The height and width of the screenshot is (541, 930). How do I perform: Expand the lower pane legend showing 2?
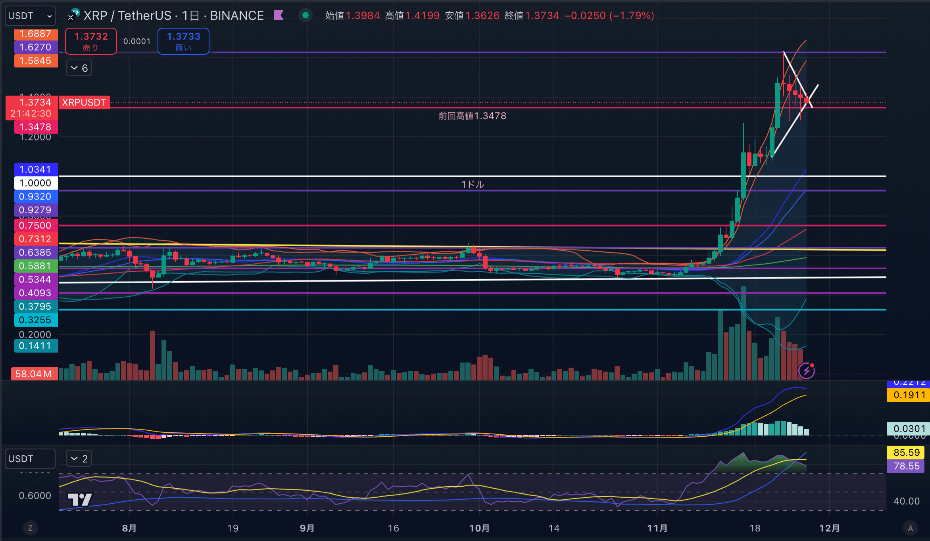[79, 459]
